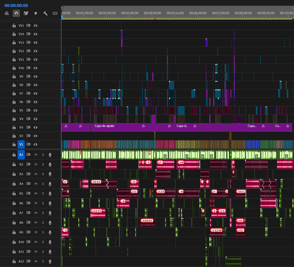294x267 pixels.
Task: Mute audio track A2
Action: coord(36,165)
